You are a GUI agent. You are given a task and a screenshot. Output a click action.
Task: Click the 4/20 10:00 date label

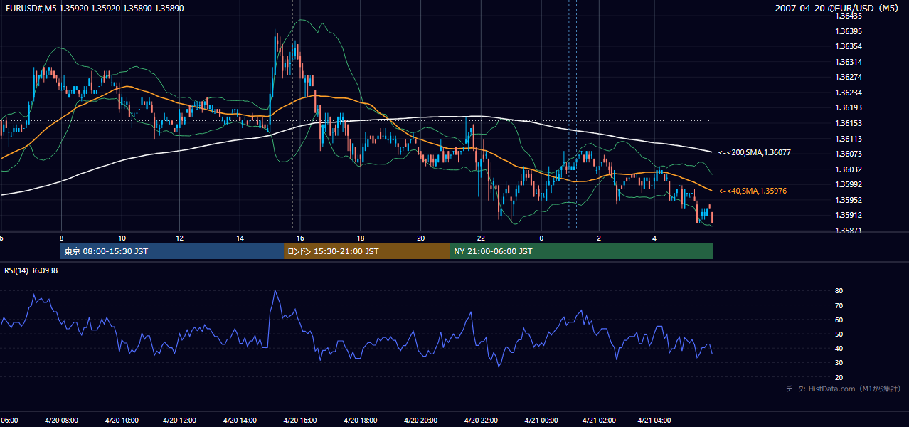tap(122, 420)
